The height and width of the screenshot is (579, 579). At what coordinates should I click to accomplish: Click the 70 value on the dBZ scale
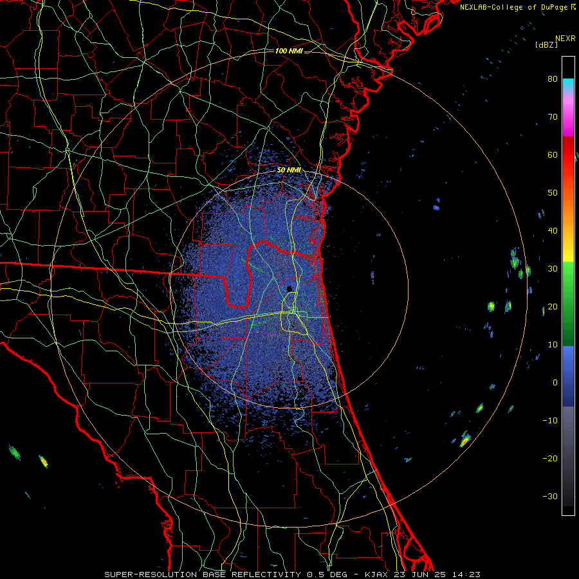[x=553, y=116]
